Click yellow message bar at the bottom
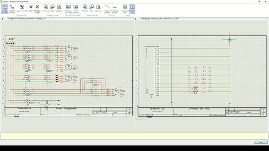 [x=134, y=136]
